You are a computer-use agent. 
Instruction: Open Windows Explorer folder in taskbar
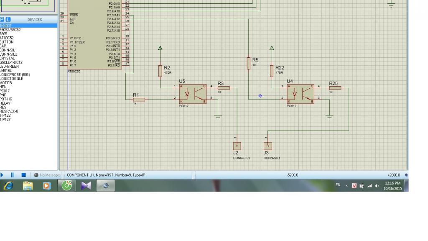(x=28, y=186)
